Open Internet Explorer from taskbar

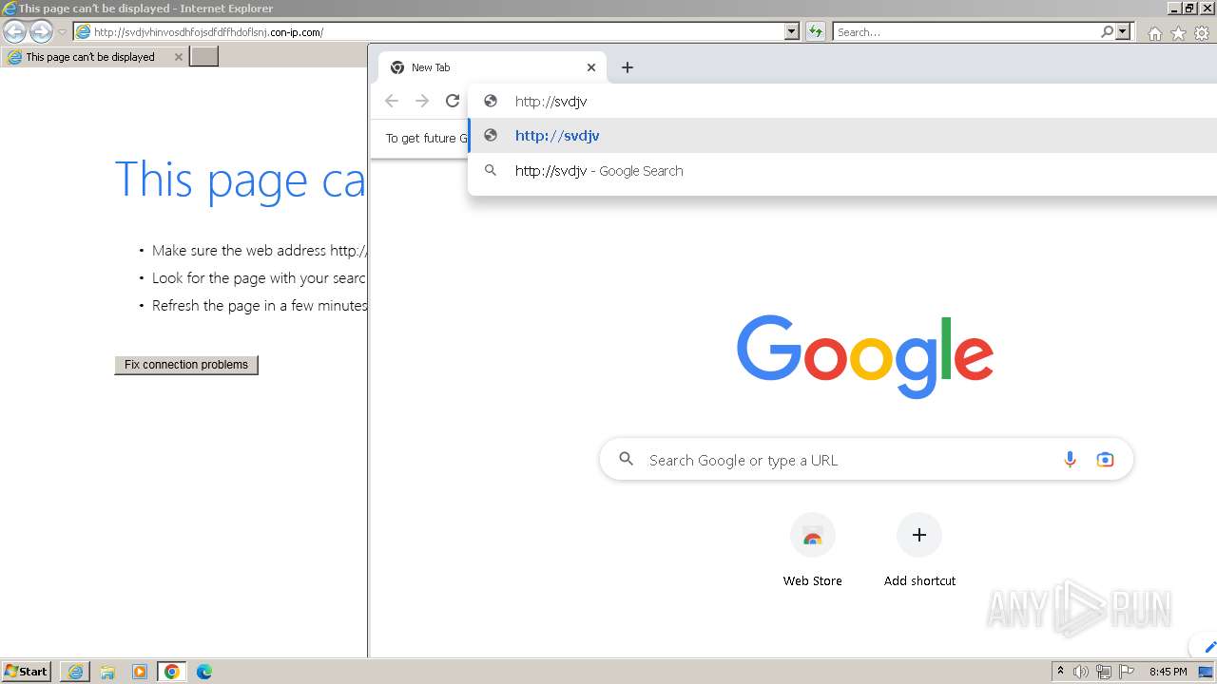coord(76,672)
